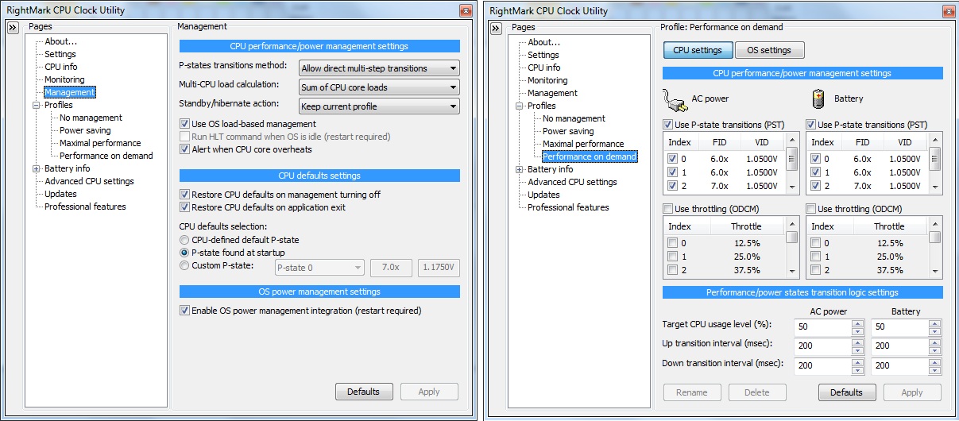Click Apply button in Management window
The width and height of the screenshot is (959, 421).
click(x=429, y=392)
